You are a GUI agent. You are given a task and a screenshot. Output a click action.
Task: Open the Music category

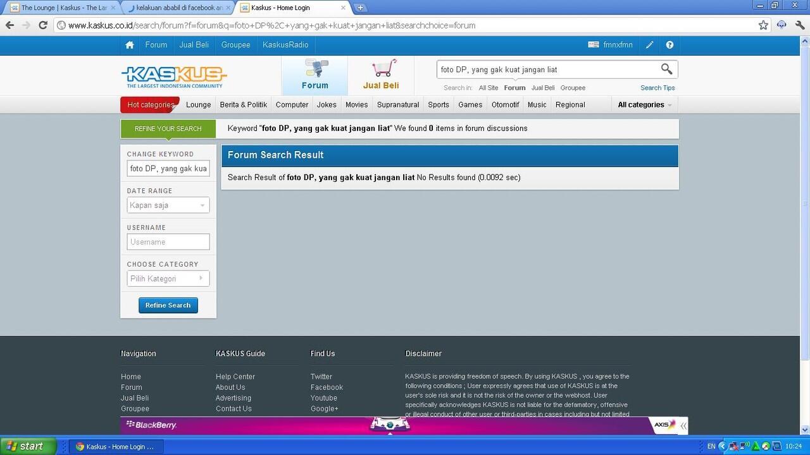(x=537, y=105)
